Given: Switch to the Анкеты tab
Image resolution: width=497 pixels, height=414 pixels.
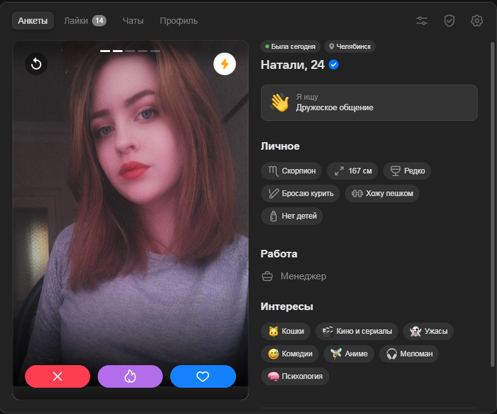Looking at the screenshot, I should click(x=33, y=21).
